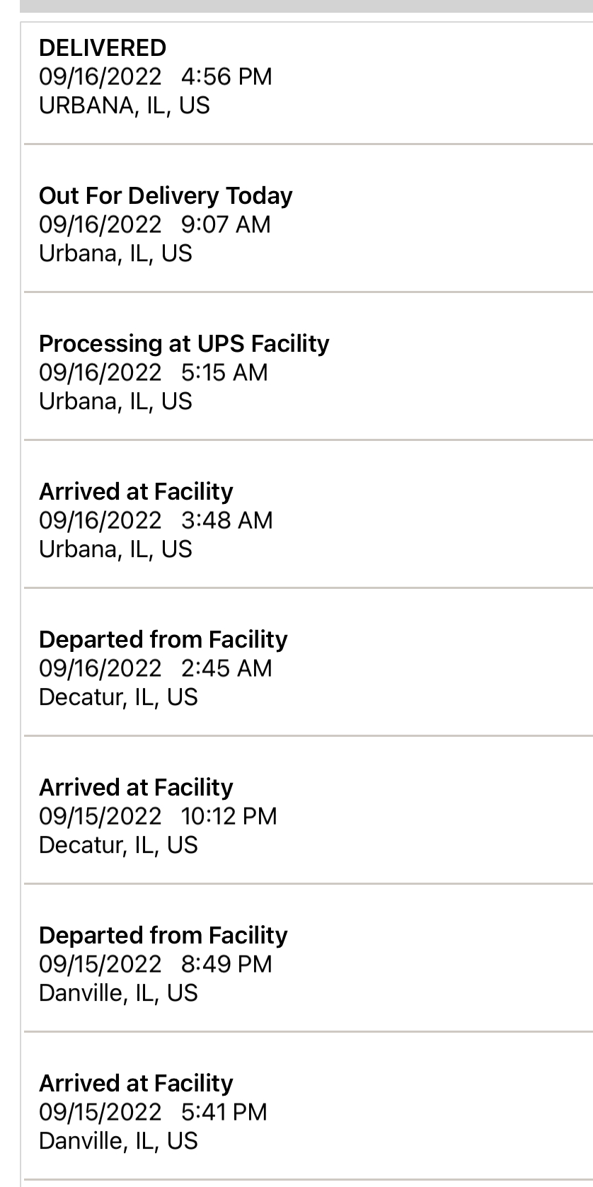The image size is (593, 1187).
Task: Select Decatur, IL, US under 2:45 AM departure
Action: click(118, 697)
